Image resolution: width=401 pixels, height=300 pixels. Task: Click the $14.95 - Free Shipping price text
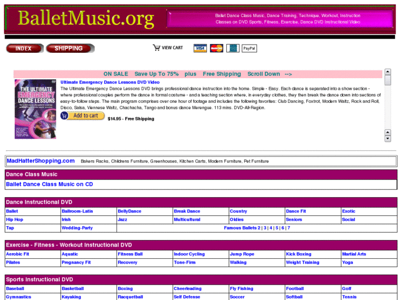pyautogui.click(x=131, y=119)
